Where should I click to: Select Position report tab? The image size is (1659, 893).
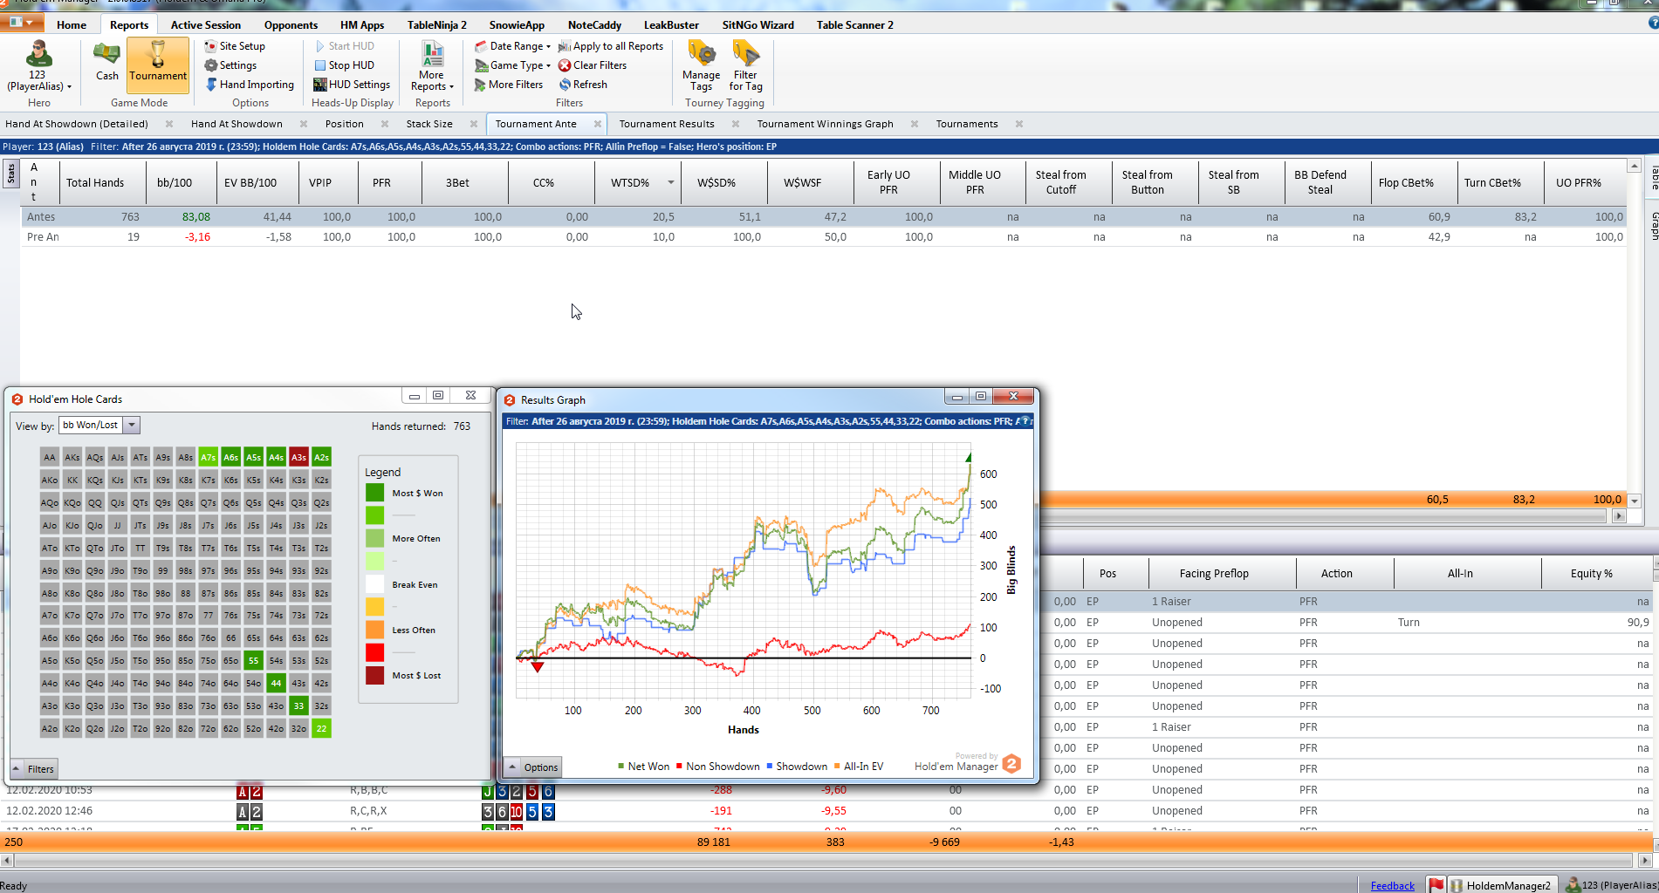(x=344, y=124)
